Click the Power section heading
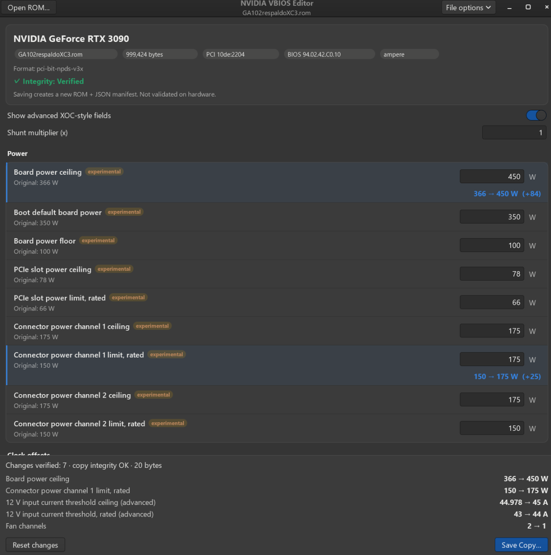The height and width of the screenshot is (555, 551). point(17,154)
